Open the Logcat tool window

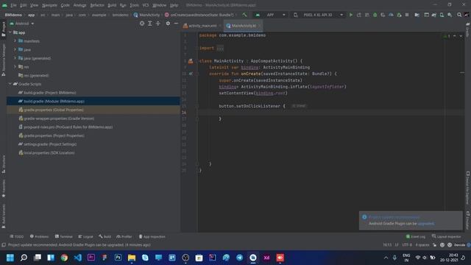[x=85, y=236]
